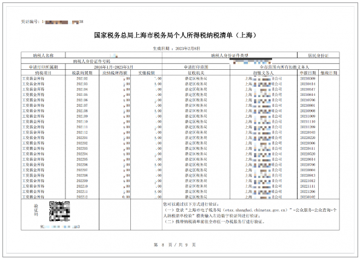The image size is (363, 261).
Task: Click the 征收机关 column header
Action: pyautogui.click(x=196, y=73)
